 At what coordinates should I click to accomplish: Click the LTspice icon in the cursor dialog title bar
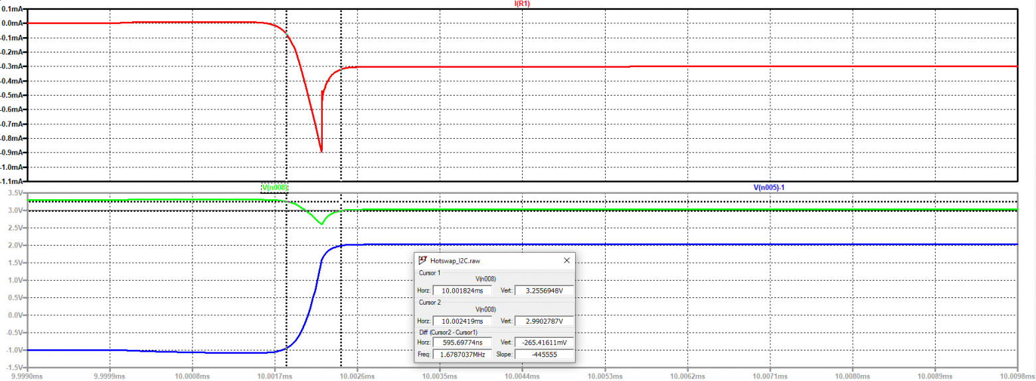[422, 261]
